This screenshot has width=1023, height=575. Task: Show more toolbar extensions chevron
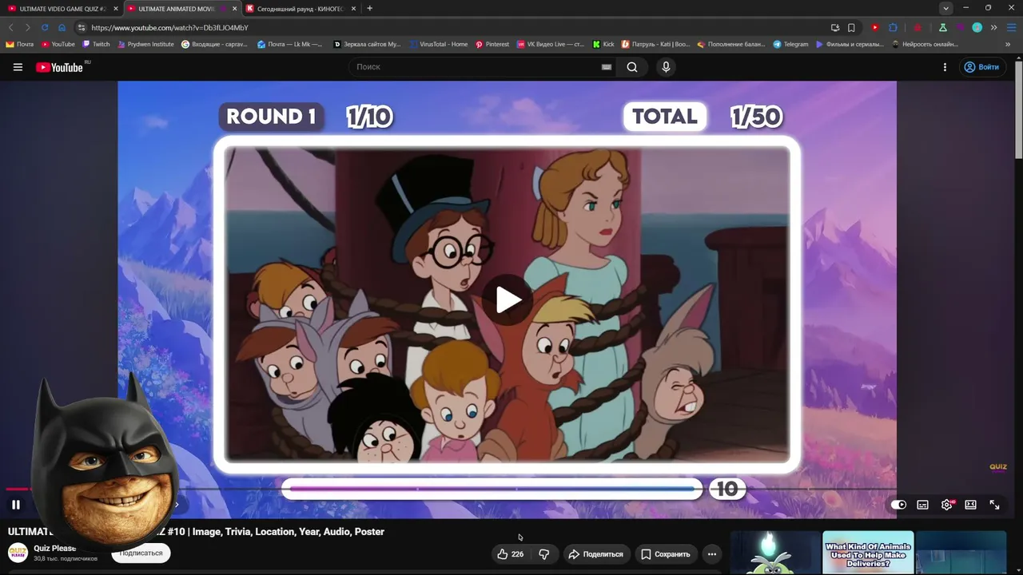(994, 27)
